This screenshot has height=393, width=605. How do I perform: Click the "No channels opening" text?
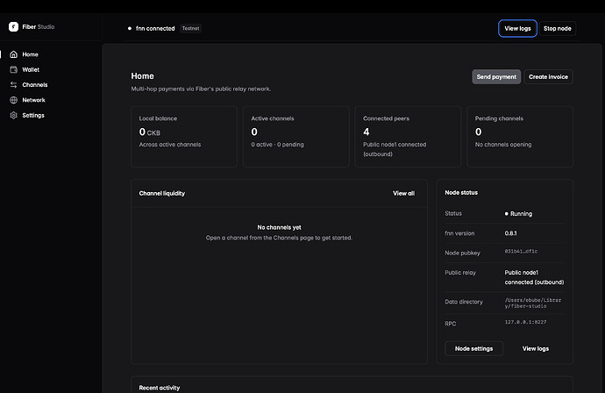[503, 145]
